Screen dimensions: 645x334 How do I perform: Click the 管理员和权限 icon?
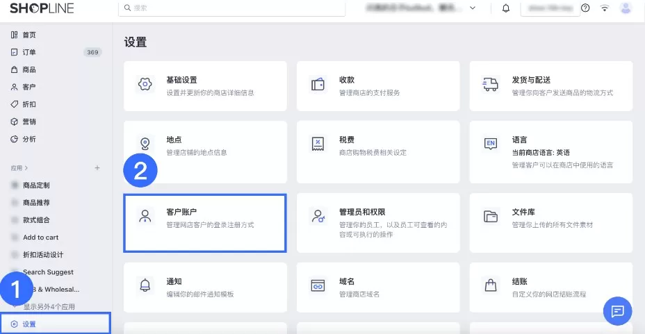[318, 216]
